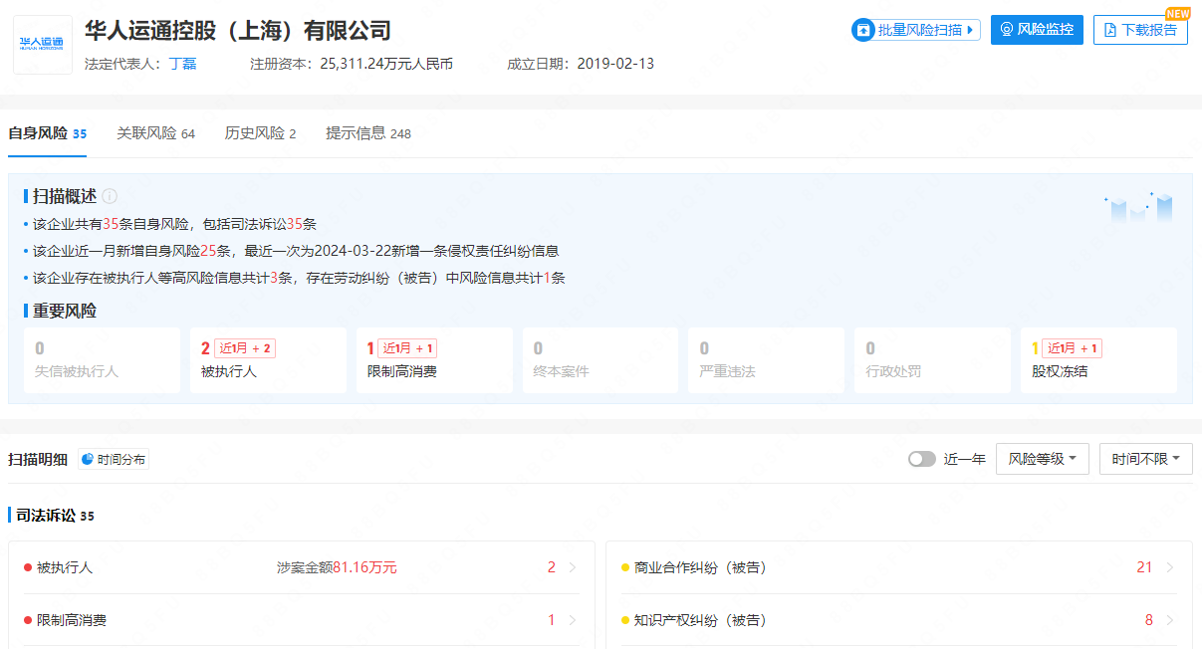Open the 风险等级 dropdown
This screenshot has height=649, width=1202.
pyautogui.click(x=1043, y=459)
